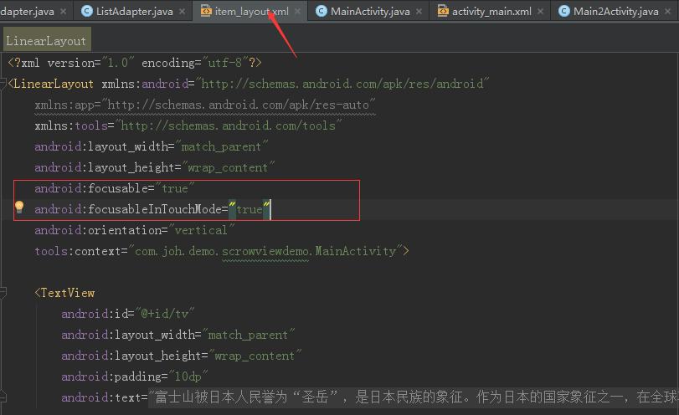Click the XML file icon on item_layout.xml tab
The image size is (679, 415).
[x=206, y=11]
